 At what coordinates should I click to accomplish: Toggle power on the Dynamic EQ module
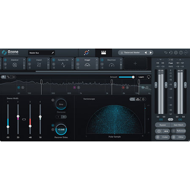click(54, 60)
